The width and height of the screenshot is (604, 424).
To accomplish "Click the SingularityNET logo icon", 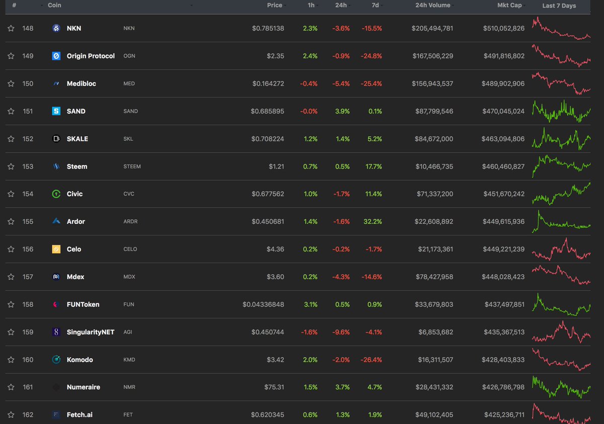I will pos(56,332).
